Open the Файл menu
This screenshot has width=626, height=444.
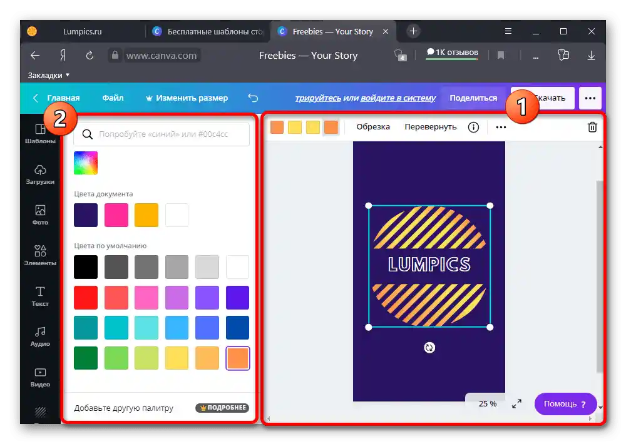(x=113, y=98)
